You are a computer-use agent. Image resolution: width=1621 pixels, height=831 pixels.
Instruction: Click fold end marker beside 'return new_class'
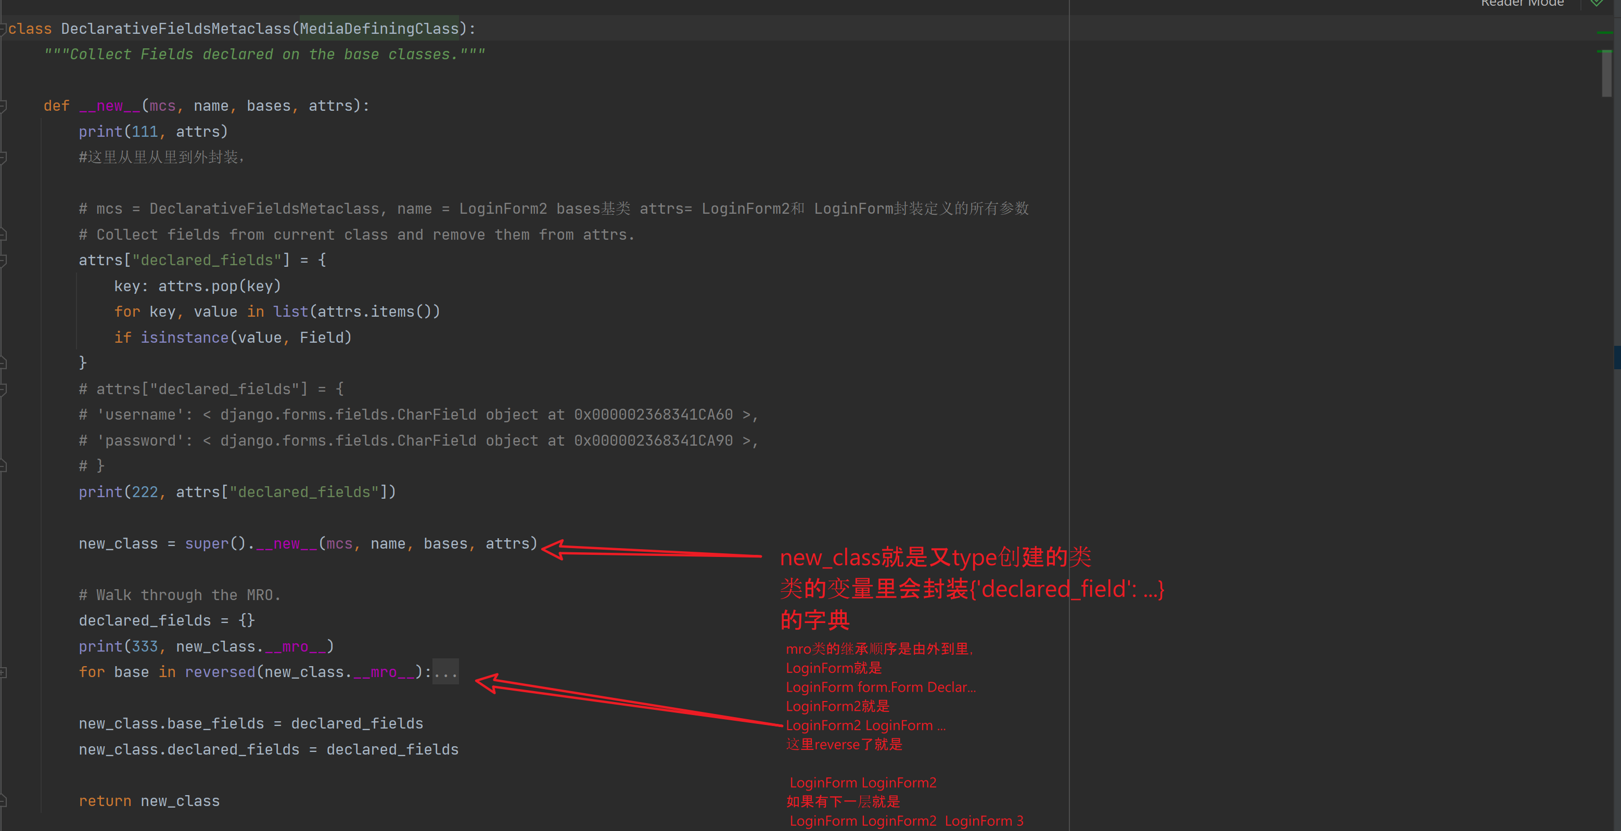click(3, 801)
